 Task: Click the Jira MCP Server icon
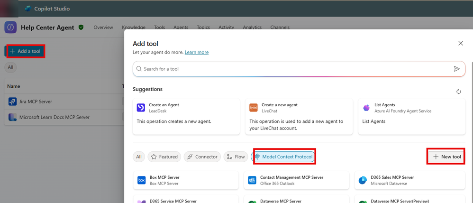(12, 101)
